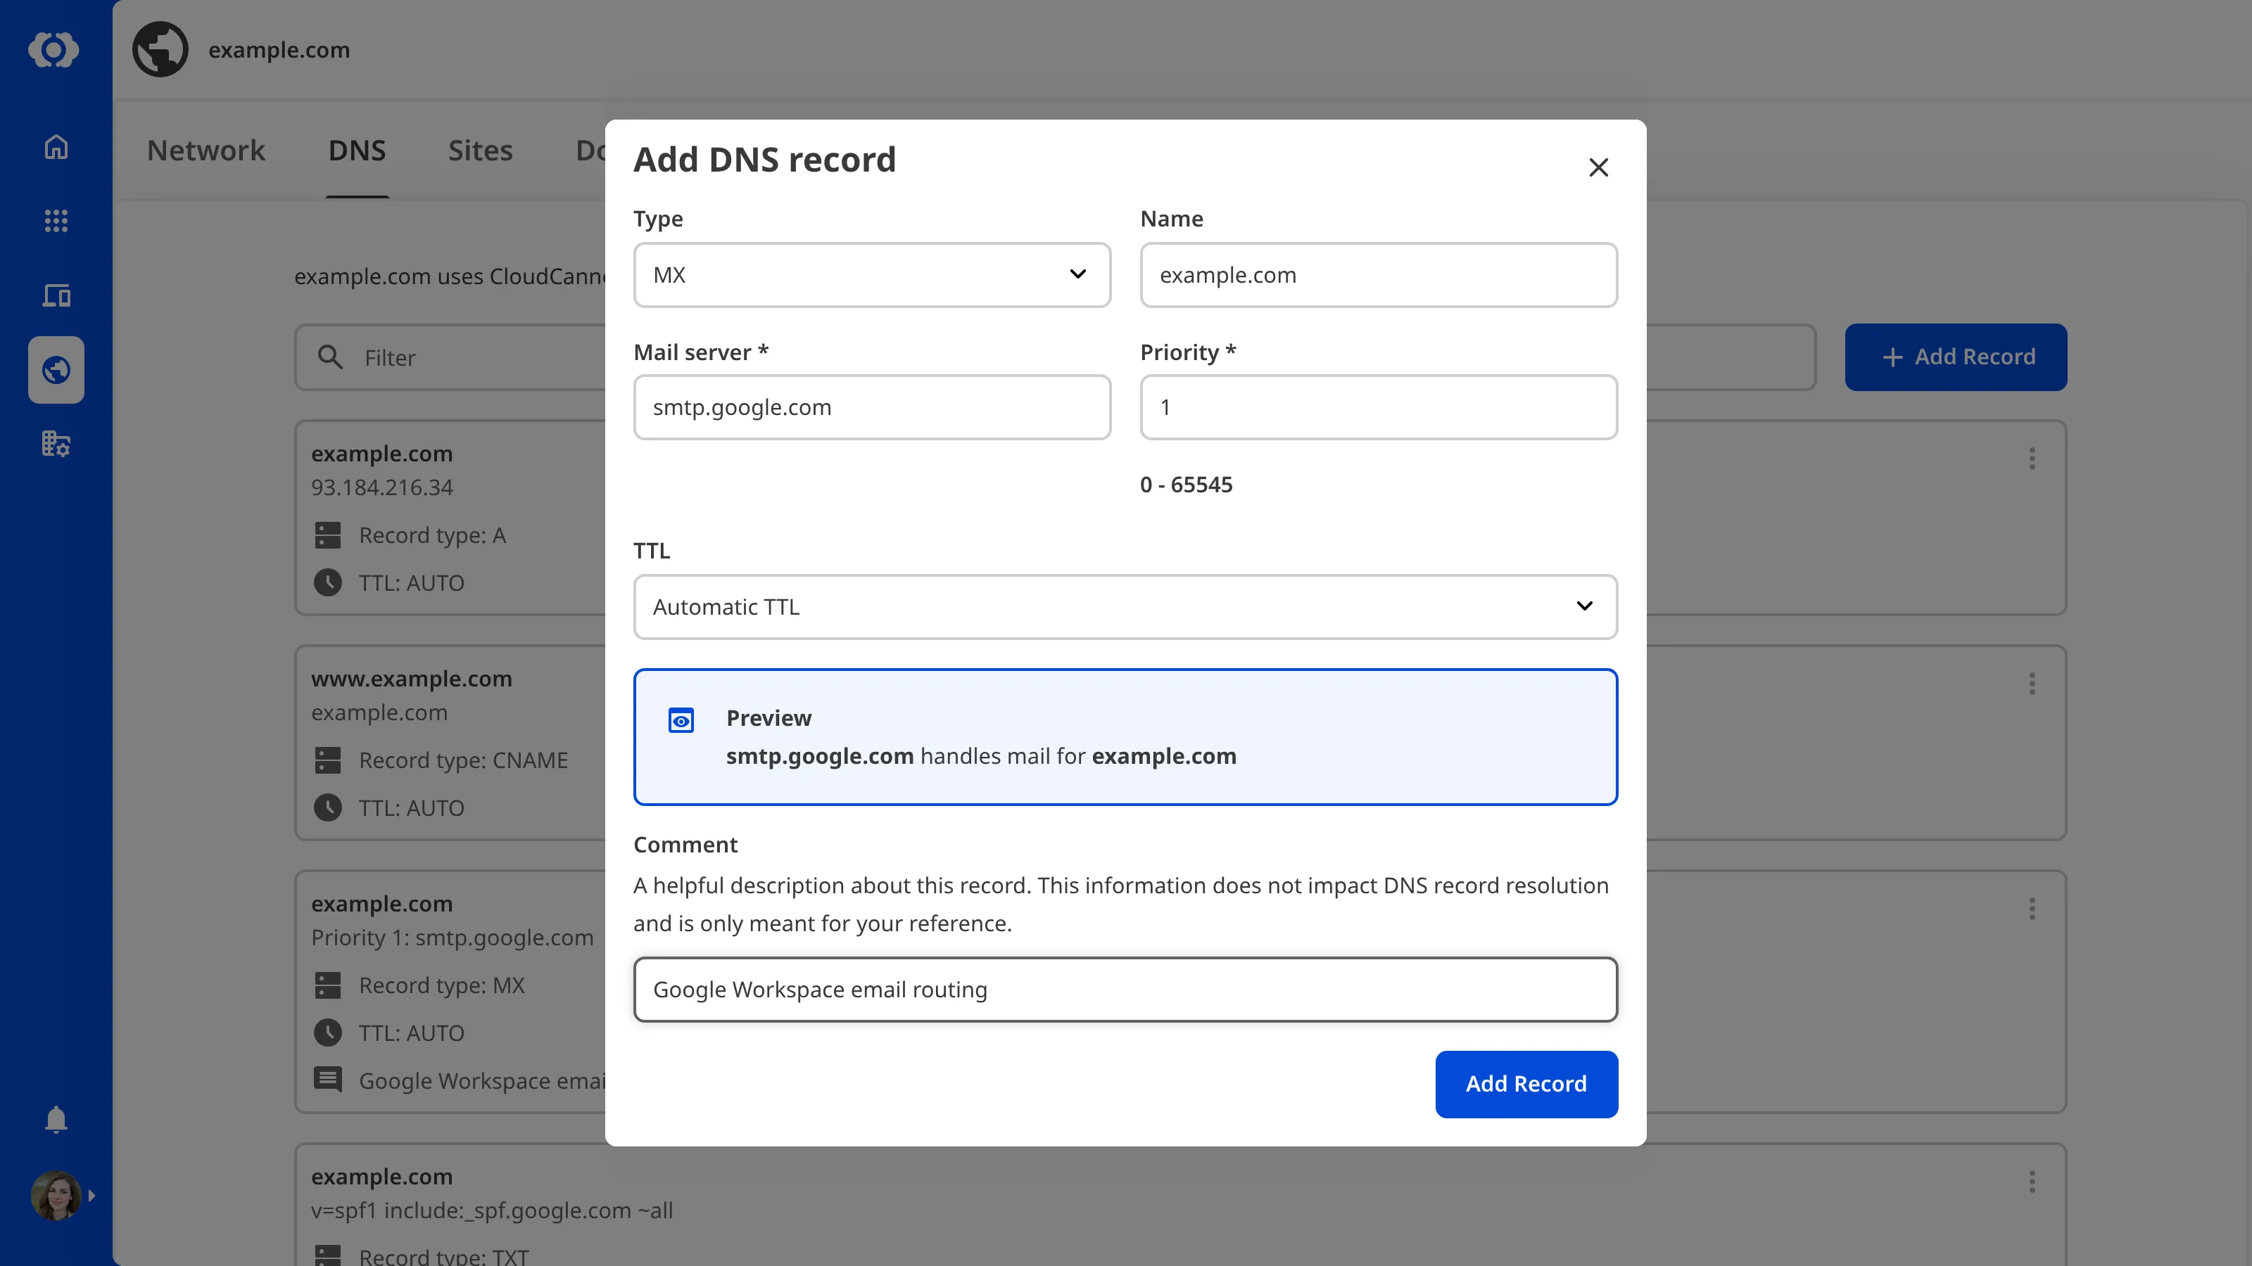Select the devices icon in the sidebar
Image resolution: width=2252 pixels, height=1266 pixels.
[55, 295]
